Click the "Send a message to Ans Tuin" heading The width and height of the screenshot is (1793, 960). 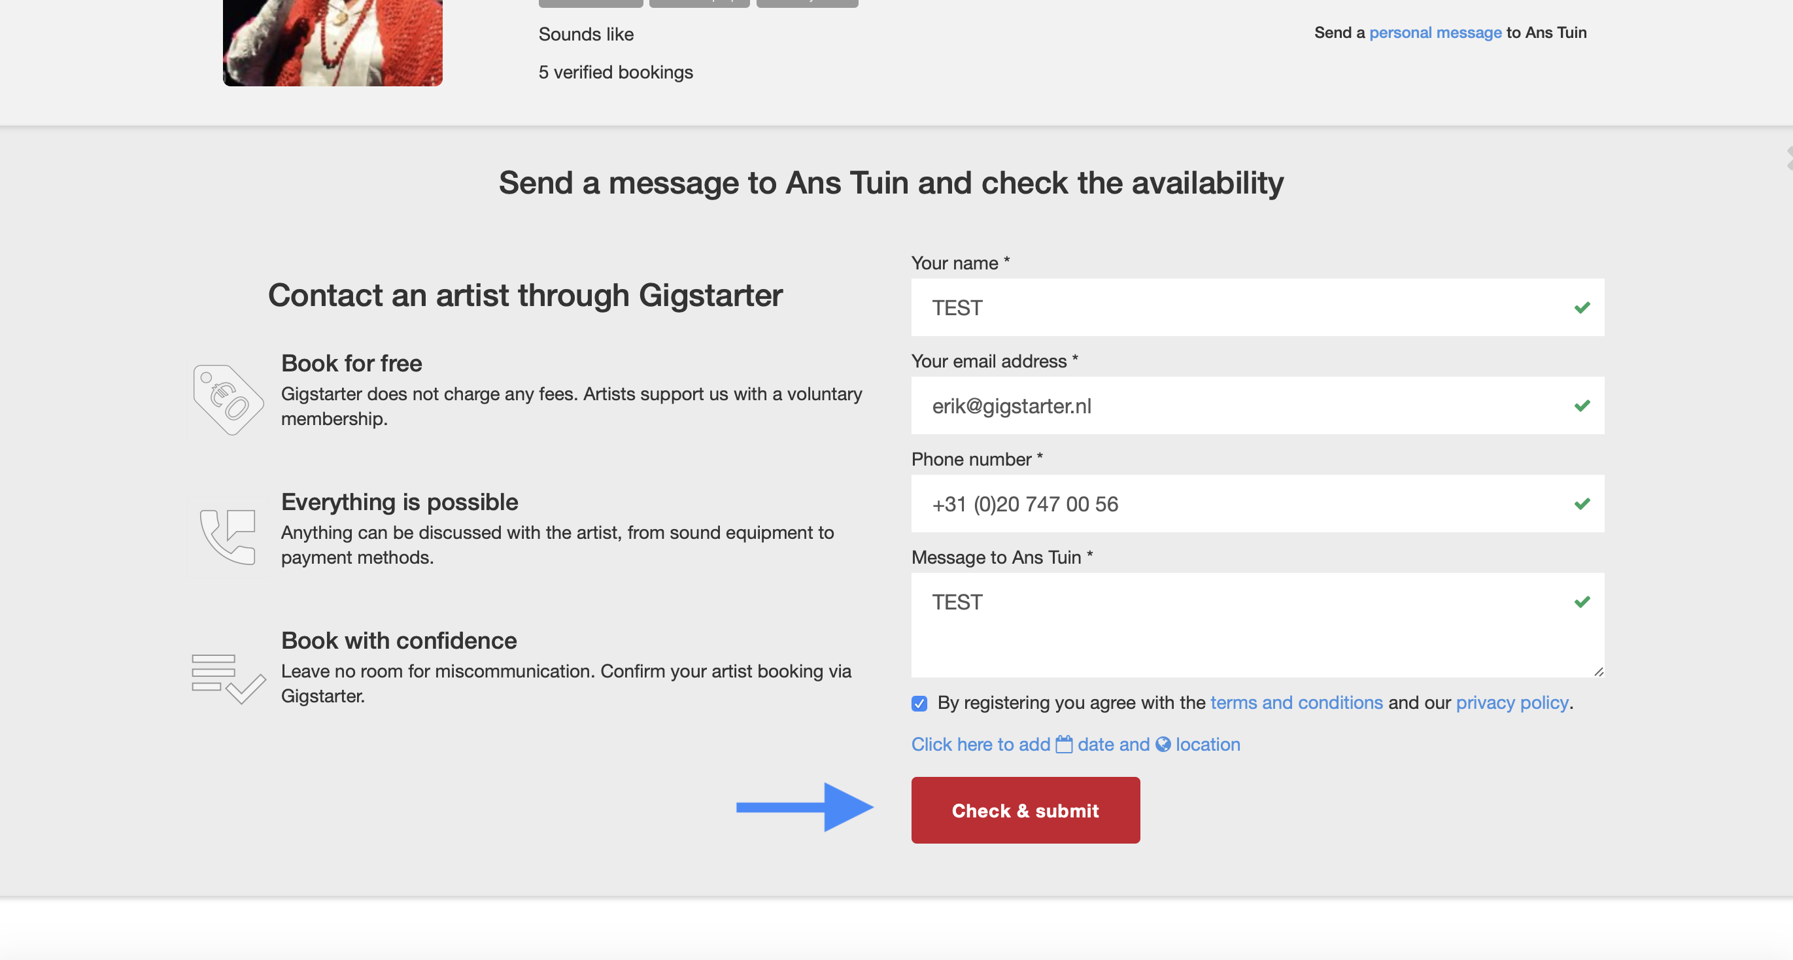click(891, 183)
